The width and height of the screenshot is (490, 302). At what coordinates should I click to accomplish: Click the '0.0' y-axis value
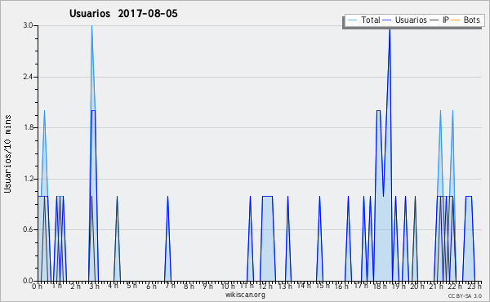pos(28,281)
